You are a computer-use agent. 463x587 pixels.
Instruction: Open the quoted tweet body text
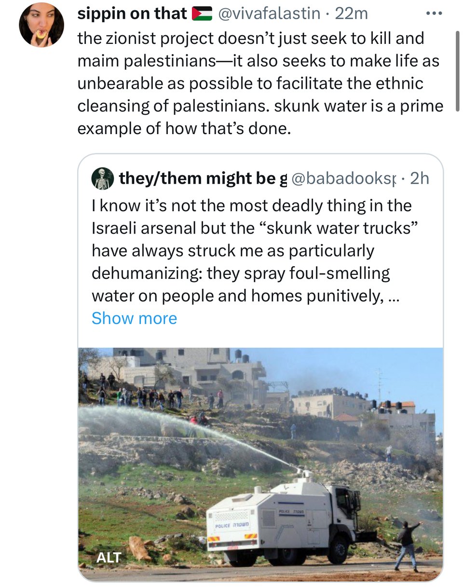[x=251, y=251]
